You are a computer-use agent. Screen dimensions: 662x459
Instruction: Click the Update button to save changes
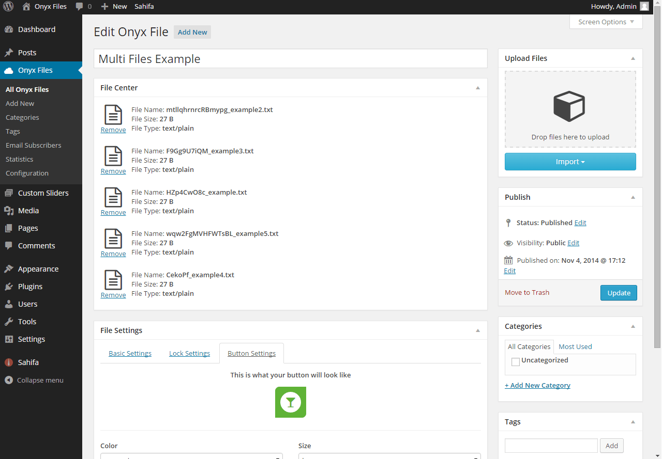[619, 293]
